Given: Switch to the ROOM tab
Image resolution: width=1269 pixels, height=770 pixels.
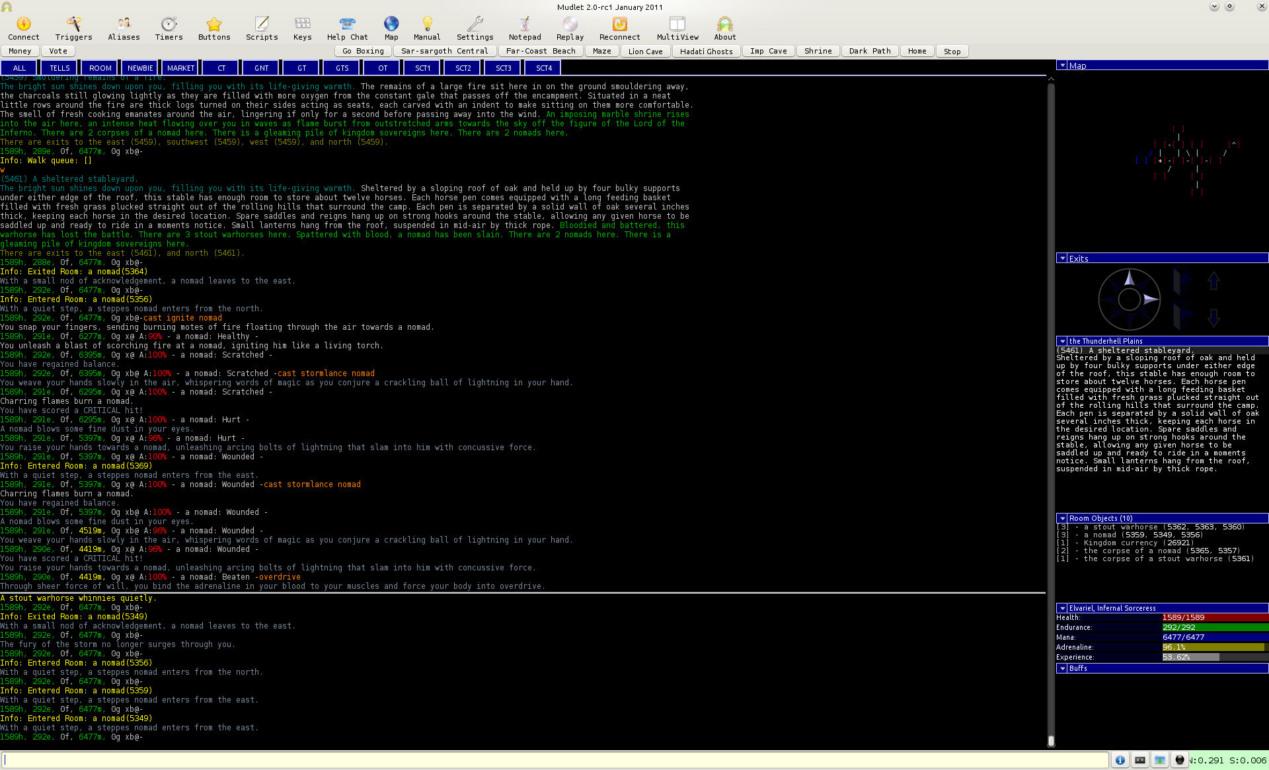Looking at the screenshot, I should click(100, 67).
